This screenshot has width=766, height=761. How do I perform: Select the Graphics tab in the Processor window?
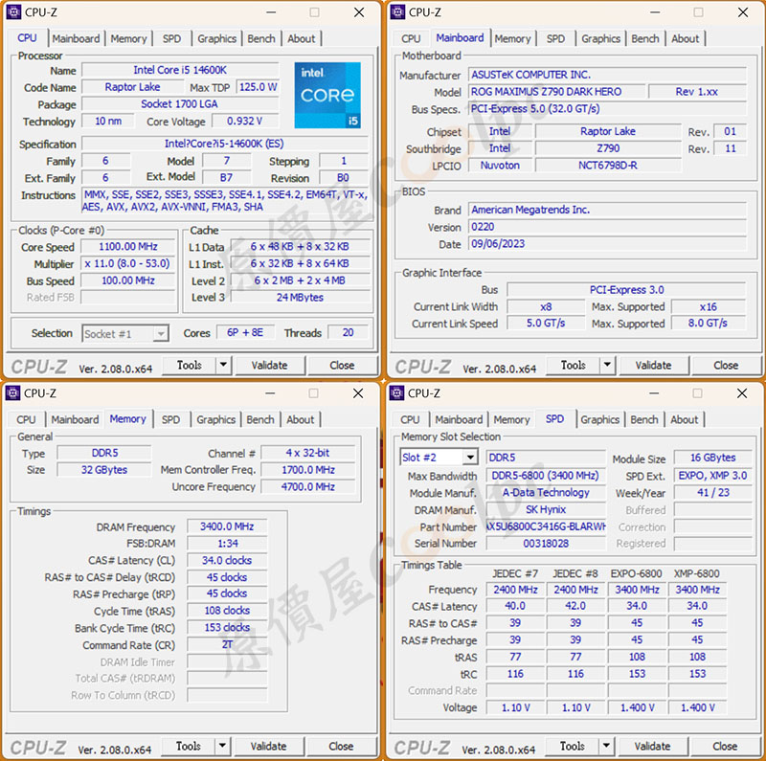(x=217, y=38)
